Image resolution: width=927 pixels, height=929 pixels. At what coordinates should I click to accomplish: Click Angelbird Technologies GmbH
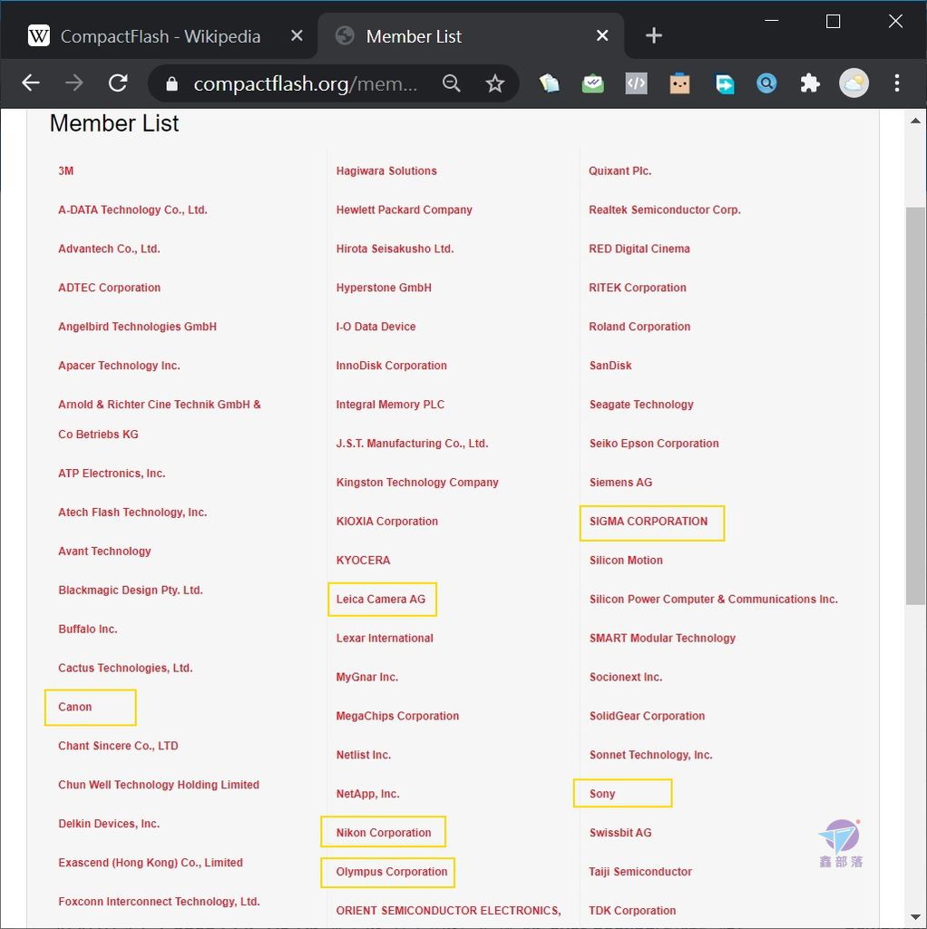point(138,327)
